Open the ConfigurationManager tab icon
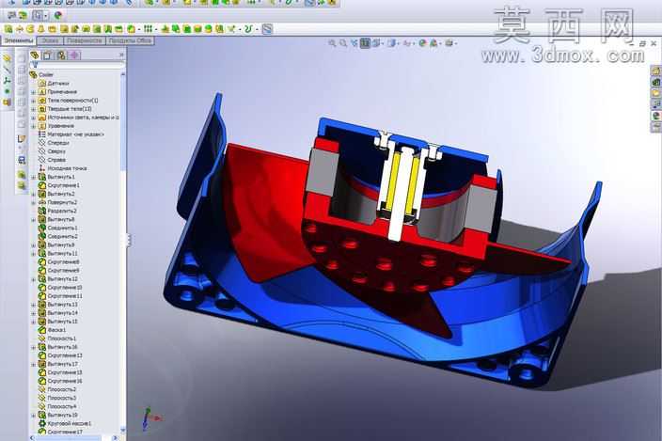662x441 pixels. [x=61, y=55]
